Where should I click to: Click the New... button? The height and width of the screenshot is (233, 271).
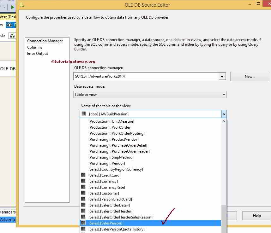click(250, 76)
